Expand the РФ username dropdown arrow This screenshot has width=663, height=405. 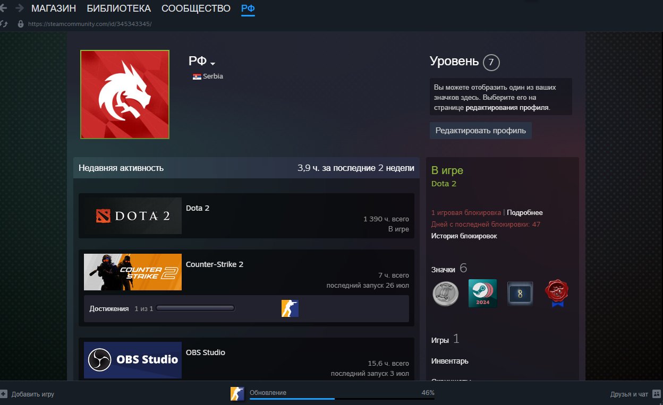[212, 64]
